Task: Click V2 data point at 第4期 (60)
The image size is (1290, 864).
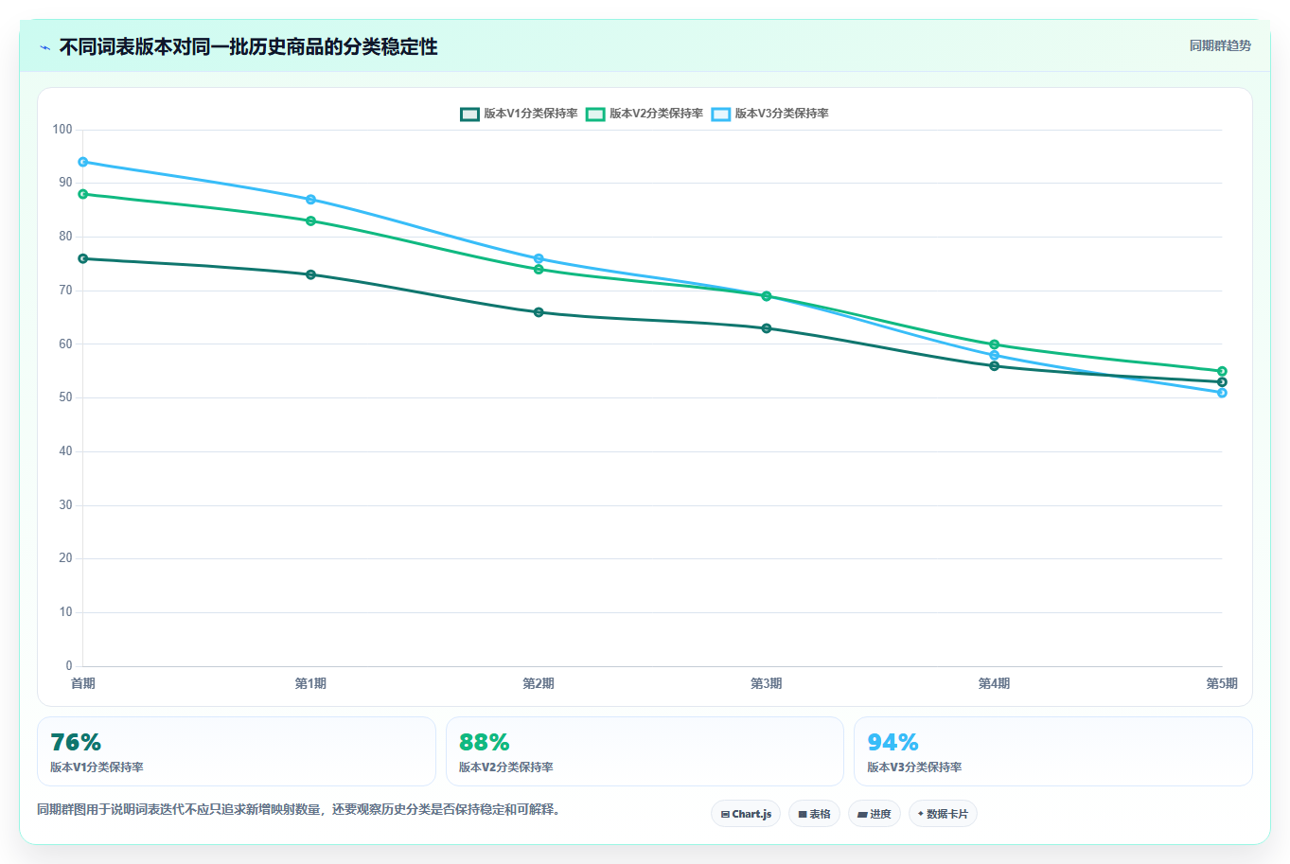Action: [994, 344]
